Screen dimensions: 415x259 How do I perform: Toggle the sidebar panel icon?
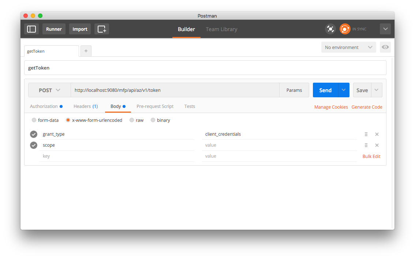click(x=31, y=29)
